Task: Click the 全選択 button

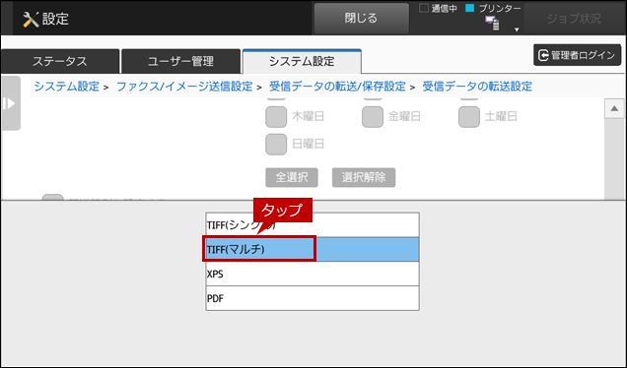Action: click(292, 177)
